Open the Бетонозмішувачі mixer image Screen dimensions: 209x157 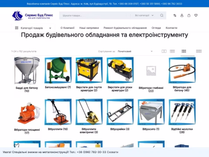[58, 70]
